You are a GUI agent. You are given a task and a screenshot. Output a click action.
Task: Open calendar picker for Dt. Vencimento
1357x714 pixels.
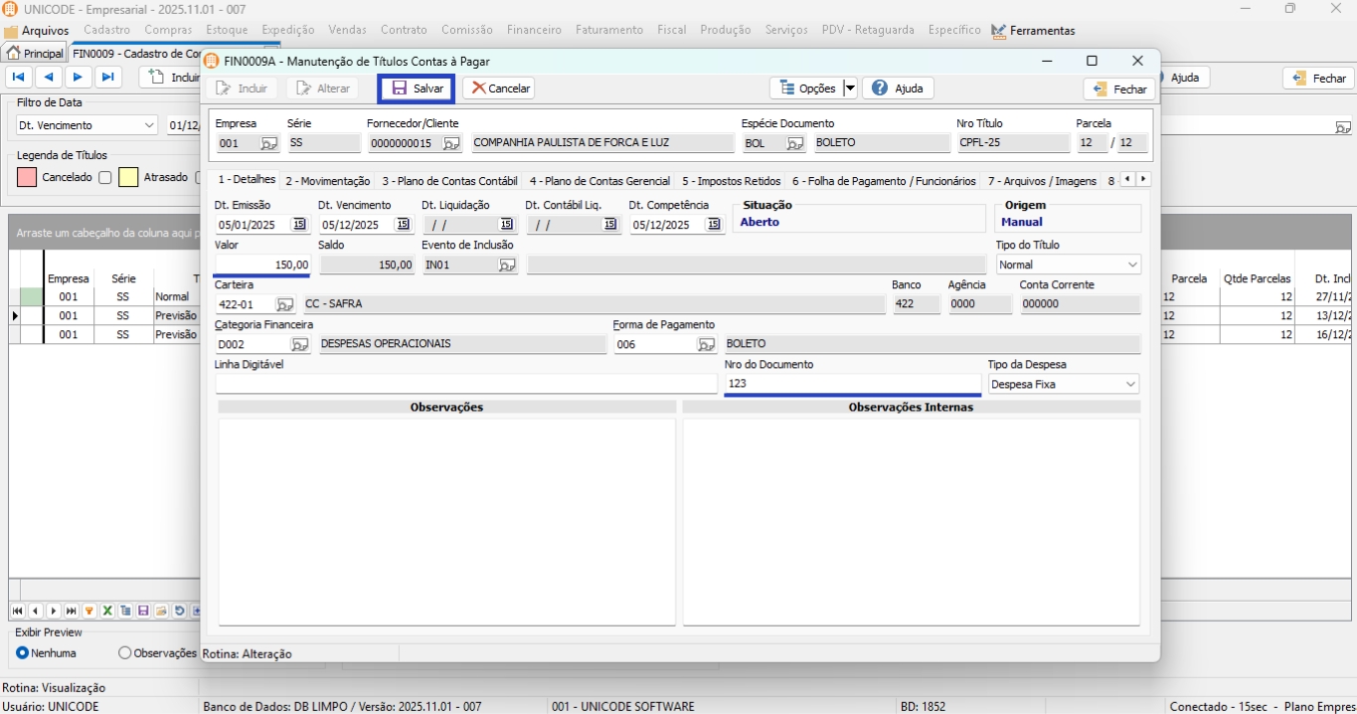pos(403,225)
